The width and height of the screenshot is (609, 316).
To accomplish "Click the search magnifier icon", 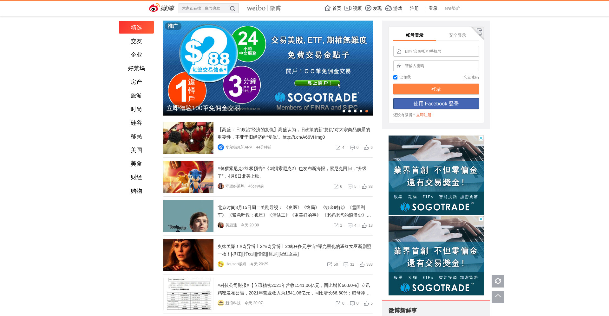I will coord(232,9).
